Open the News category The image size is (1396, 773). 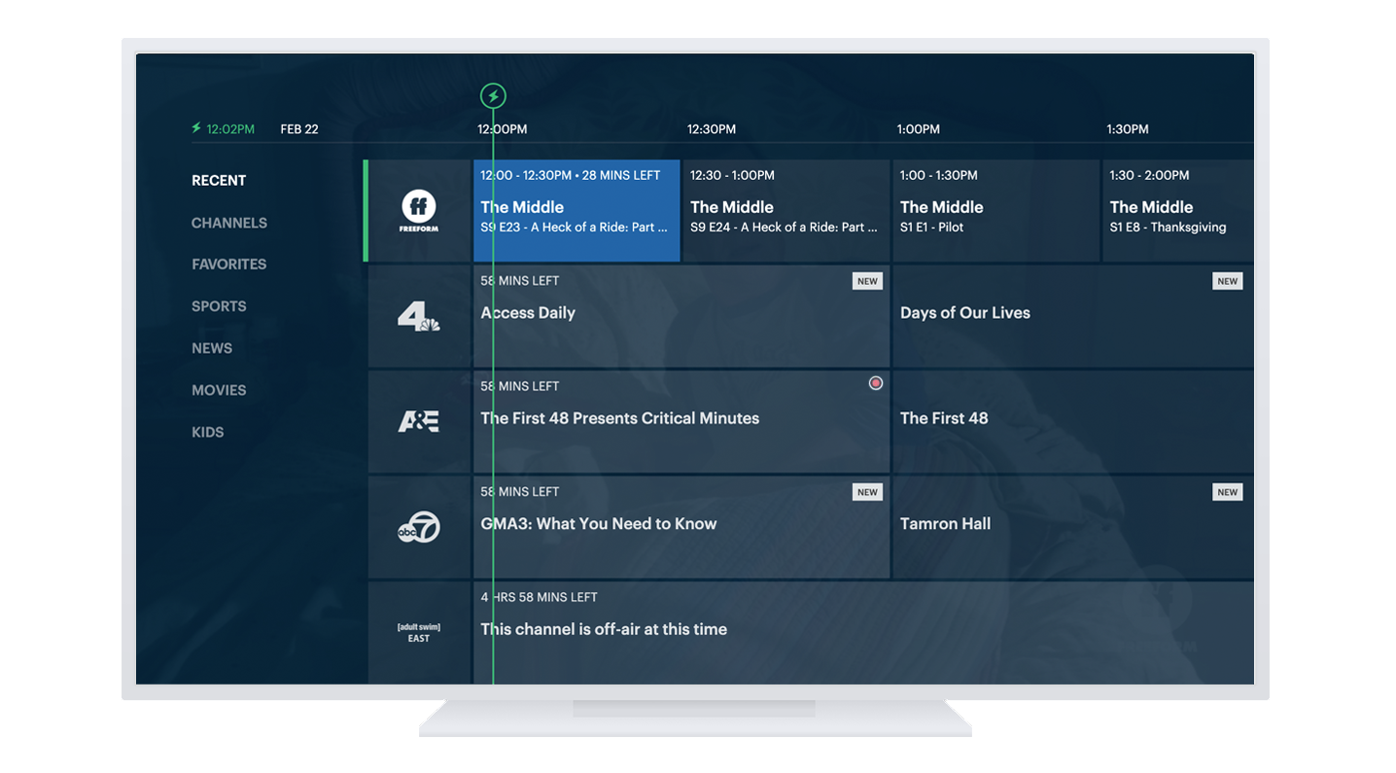212,348
